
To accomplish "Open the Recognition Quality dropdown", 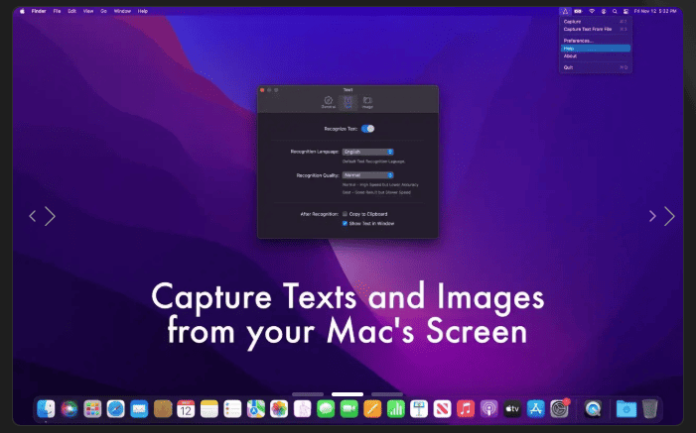I will pos(367,175).
